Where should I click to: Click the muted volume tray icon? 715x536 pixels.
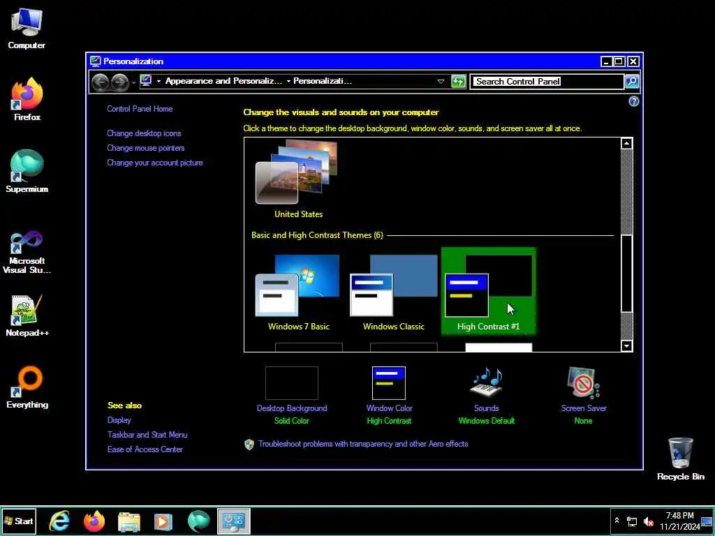point(649,521)
